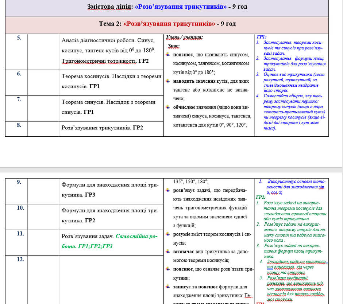Click underlined "Тригонометричні тотожності" text
343x304 pixels.
click(x=99, y=61)
